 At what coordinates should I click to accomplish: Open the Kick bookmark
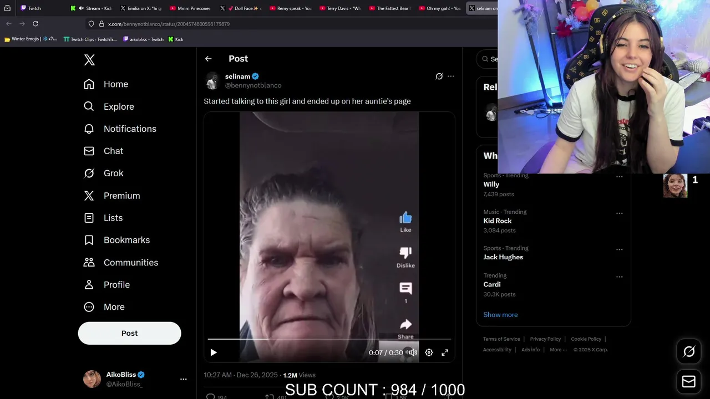coord(175,39)
